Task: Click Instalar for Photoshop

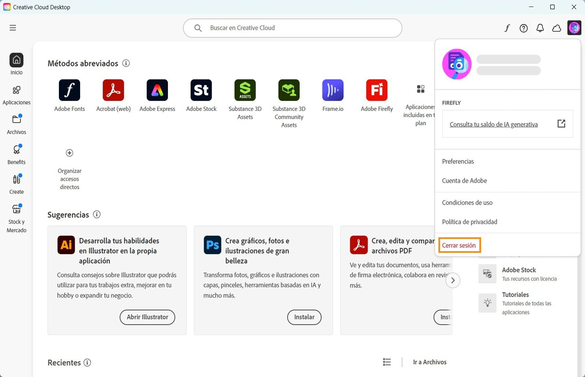Action: click(x=304, y=317)
